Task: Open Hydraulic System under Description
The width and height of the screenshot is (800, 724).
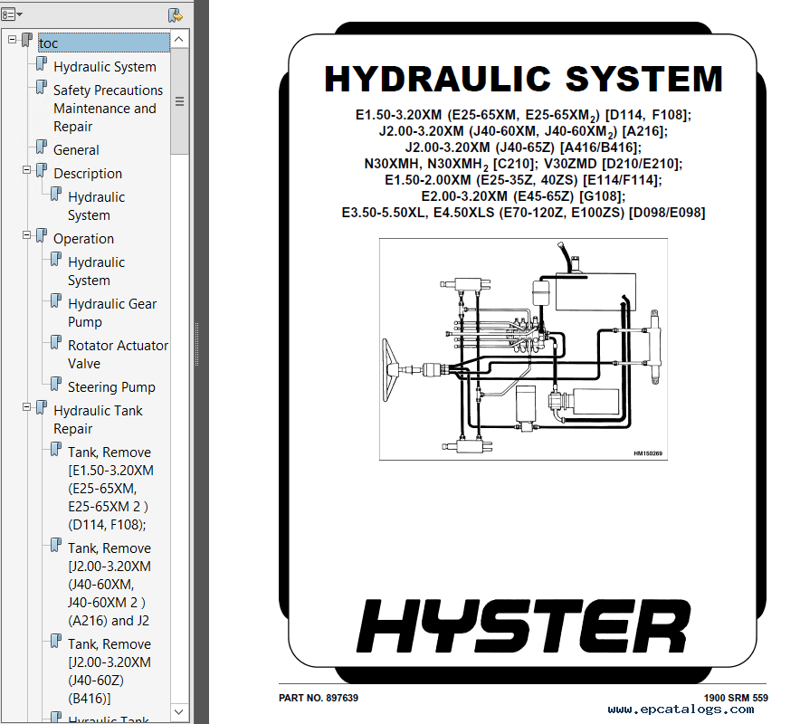Action: 96,206
